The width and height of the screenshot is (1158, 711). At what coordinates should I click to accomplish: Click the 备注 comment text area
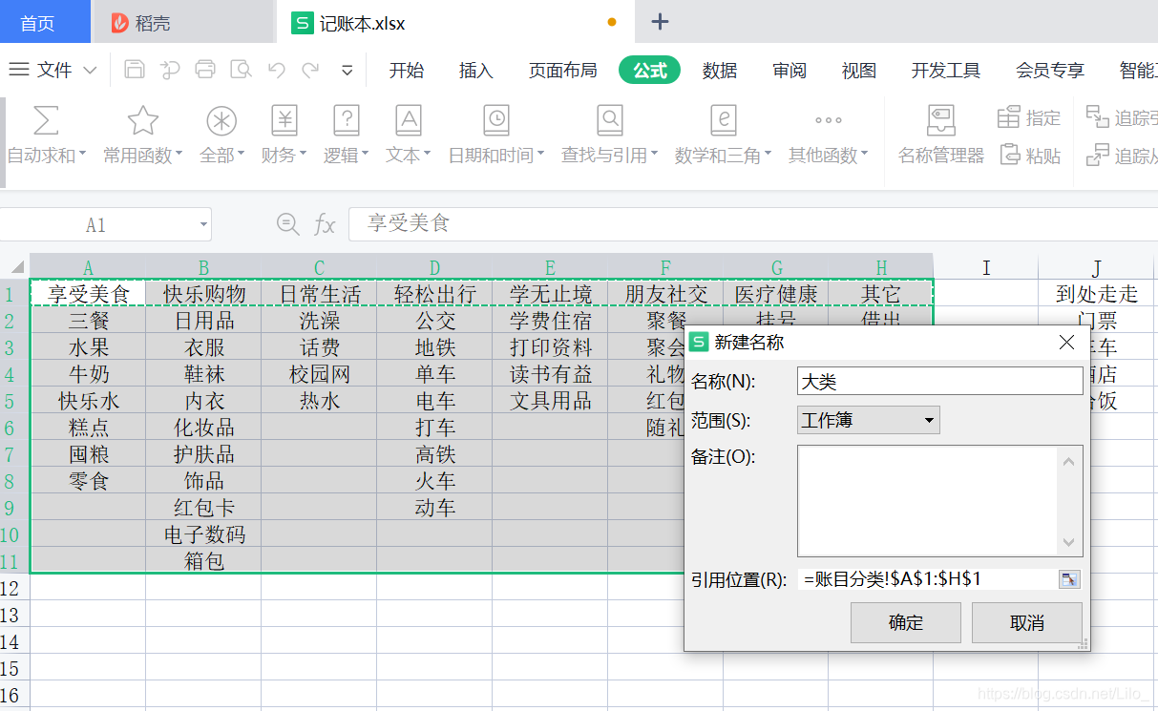(940, 500)
